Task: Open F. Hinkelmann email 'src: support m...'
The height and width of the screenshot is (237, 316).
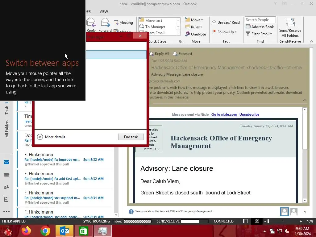Action: pos(64,197)
